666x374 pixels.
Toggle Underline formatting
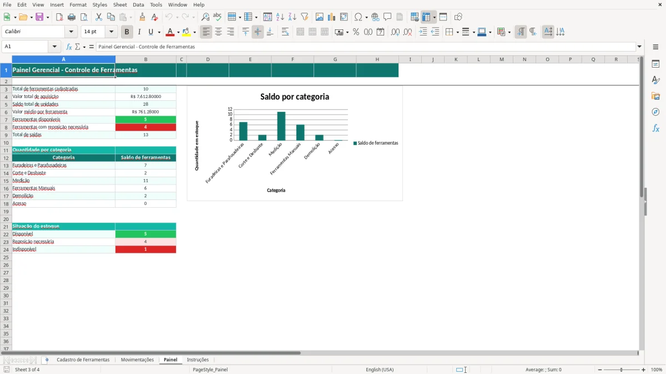[x=150, y=32]
